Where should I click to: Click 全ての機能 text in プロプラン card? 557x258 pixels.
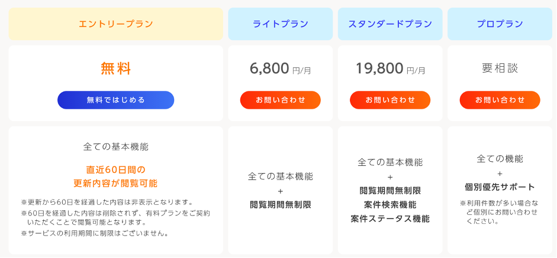pos(500,159)
